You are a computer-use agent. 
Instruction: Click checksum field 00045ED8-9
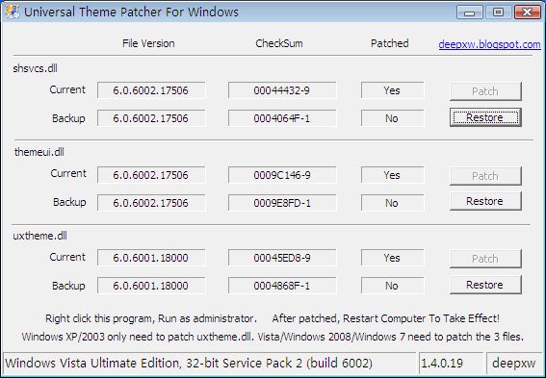point(282,258)
